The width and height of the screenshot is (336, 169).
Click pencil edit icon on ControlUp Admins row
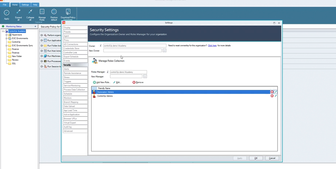(x=276, y=96)
